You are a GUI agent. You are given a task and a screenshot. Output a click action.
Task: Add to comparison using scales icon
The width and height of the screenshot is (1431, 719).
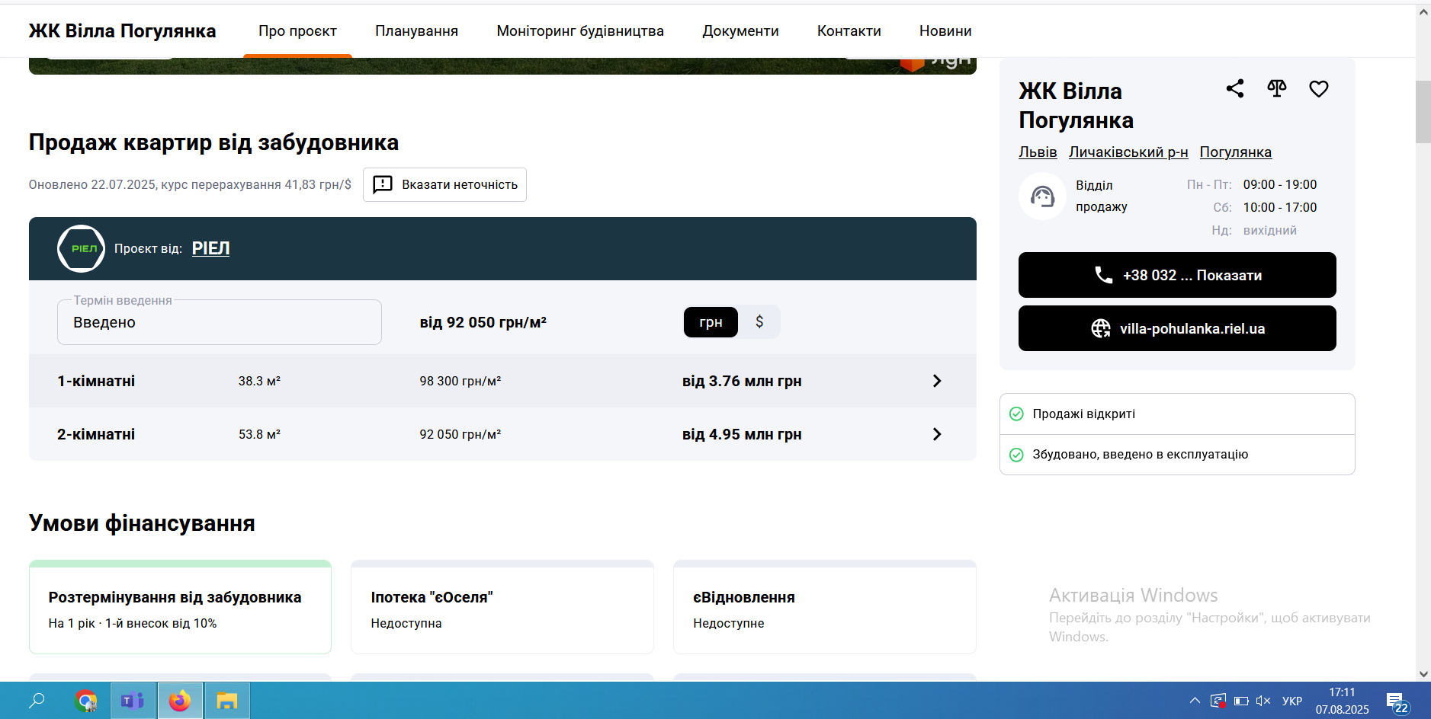coord(1277,88)
